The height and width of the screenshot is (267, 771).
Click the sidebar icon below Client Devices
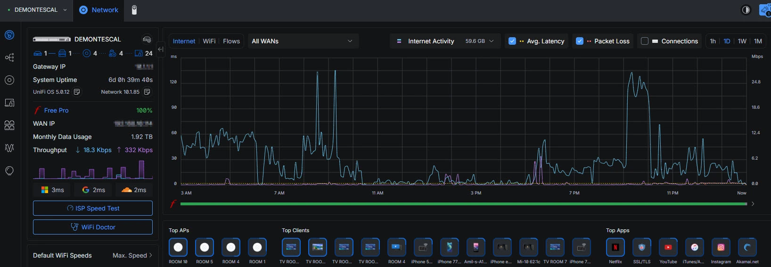point(9,125)
